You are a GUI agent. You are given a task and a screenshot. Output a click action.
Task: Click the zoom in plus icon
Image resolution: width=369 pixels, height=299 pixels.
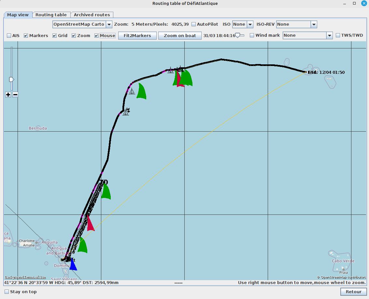(x=8, y=95)
